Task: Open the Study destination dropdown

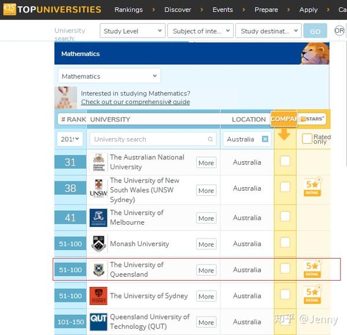Action: [x=268, y=31]
